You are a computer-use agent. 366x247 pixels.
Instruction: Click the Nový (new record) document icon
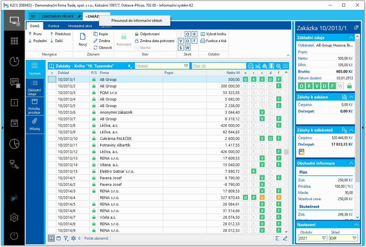coord(83,37)
